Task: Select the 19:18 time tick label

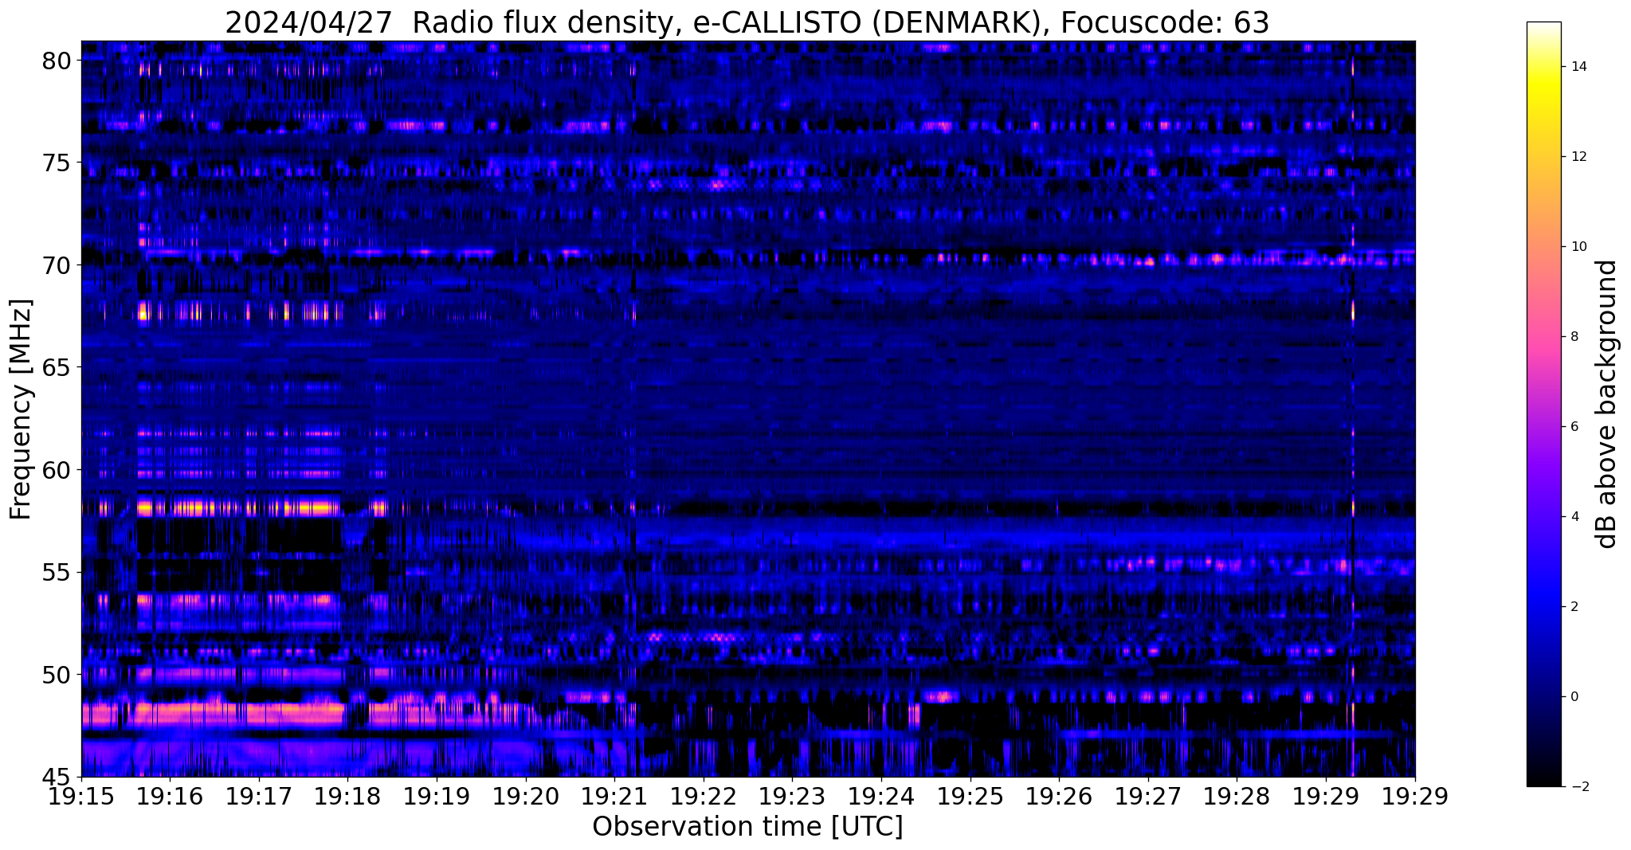Action: pos(348,796)
